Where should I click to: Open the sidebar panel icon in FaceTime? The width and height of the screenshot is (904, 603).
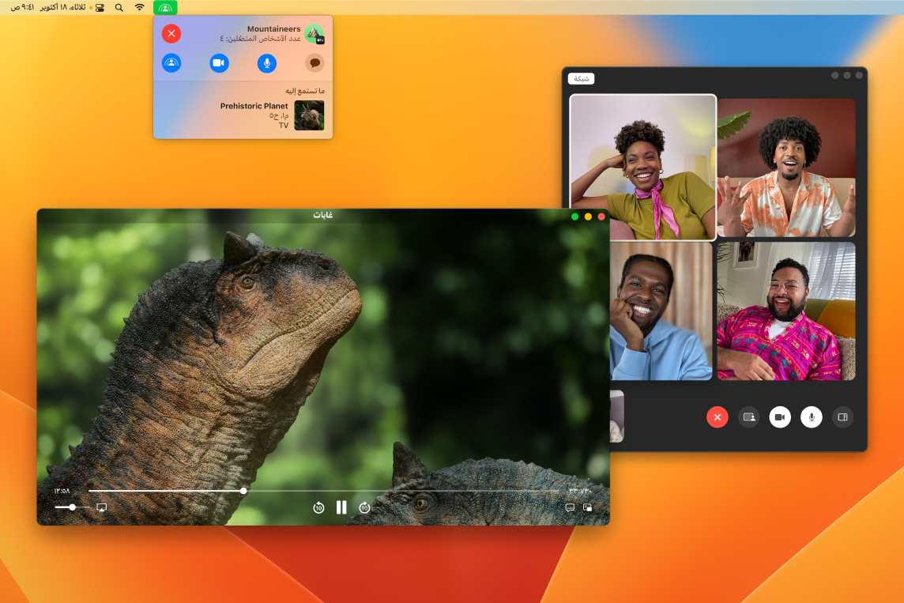842,417
